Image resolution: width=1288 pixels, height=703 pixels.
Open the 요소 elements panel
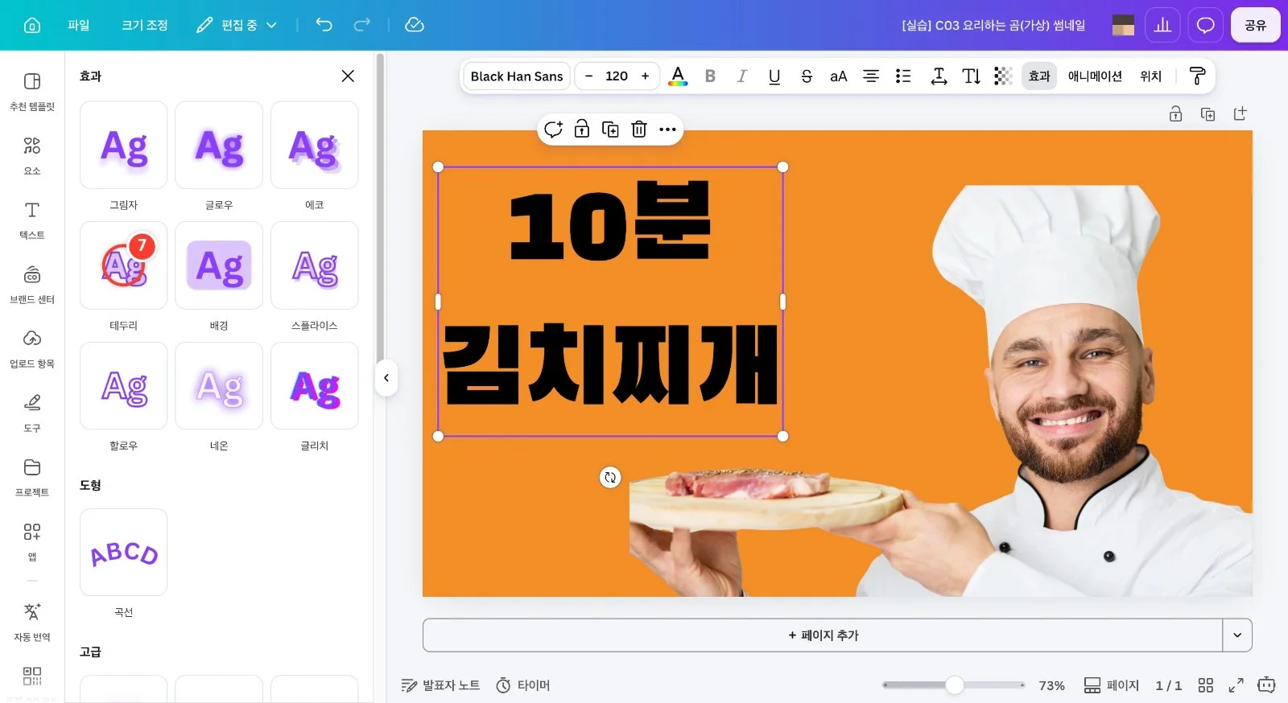pos(32,155)
